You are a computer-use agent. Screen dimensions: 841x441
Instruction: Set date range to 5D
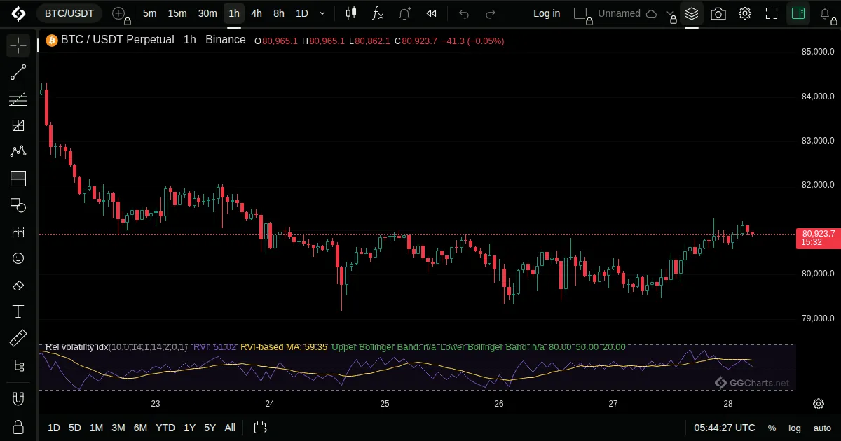click(x=75, y=428)
